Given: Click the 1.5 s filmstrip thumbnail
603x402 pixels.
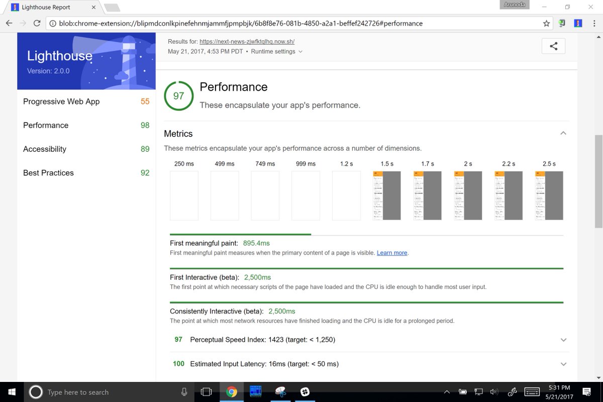Looking at the screenshot, I should [x=387, y=195].
